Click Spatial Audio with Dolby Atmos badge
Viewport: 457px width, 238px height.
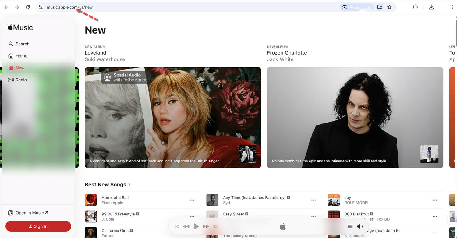coord(125,77)
